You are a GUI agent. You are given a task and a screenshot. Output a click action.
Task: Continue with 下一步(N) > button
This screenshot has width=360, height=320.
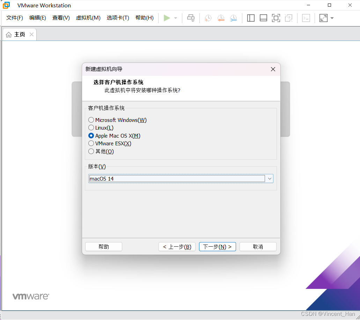pyautogui.click(x=218, y=247)
